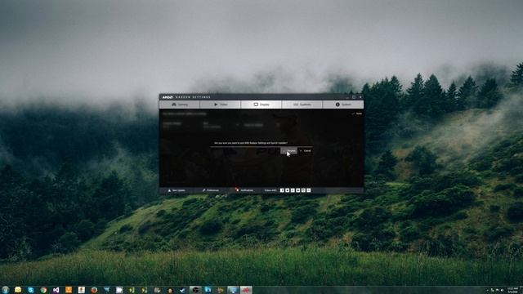Open the Eyefinity tab
This screenshot has width=523, height=294.
pos(302,105)
